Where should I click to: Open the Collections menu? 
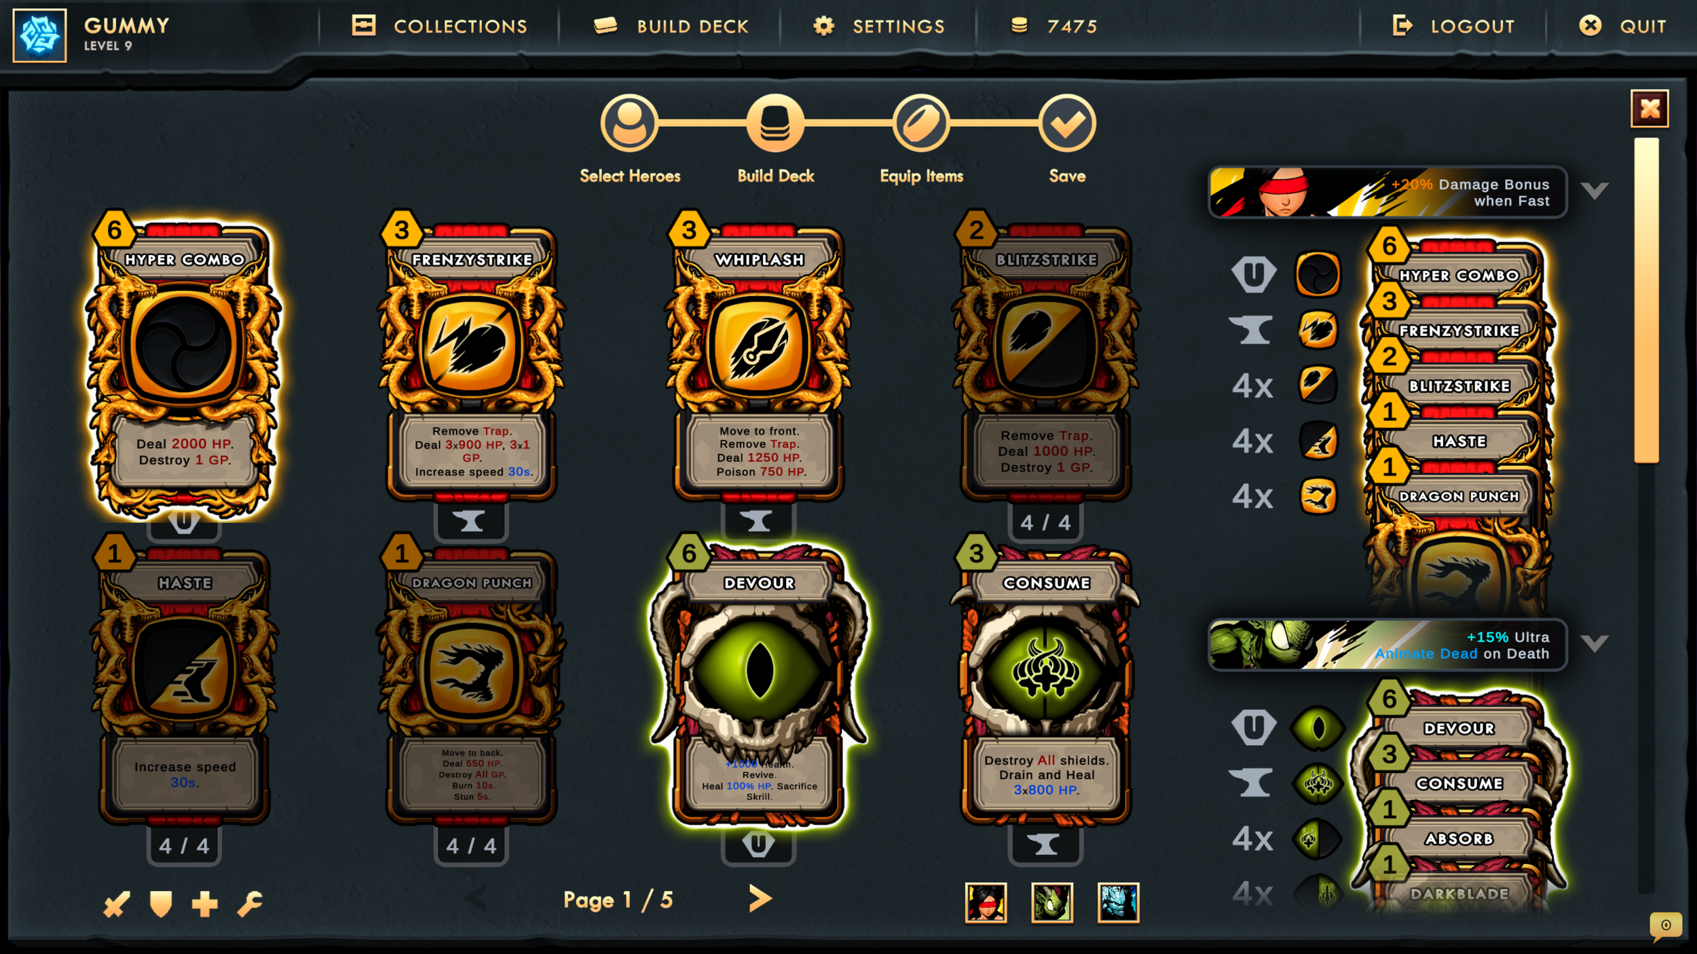439,26
